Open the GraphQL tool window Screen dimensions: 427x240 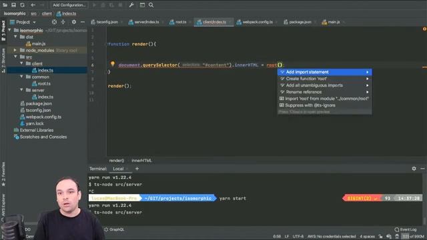click(x=114, y=229)
